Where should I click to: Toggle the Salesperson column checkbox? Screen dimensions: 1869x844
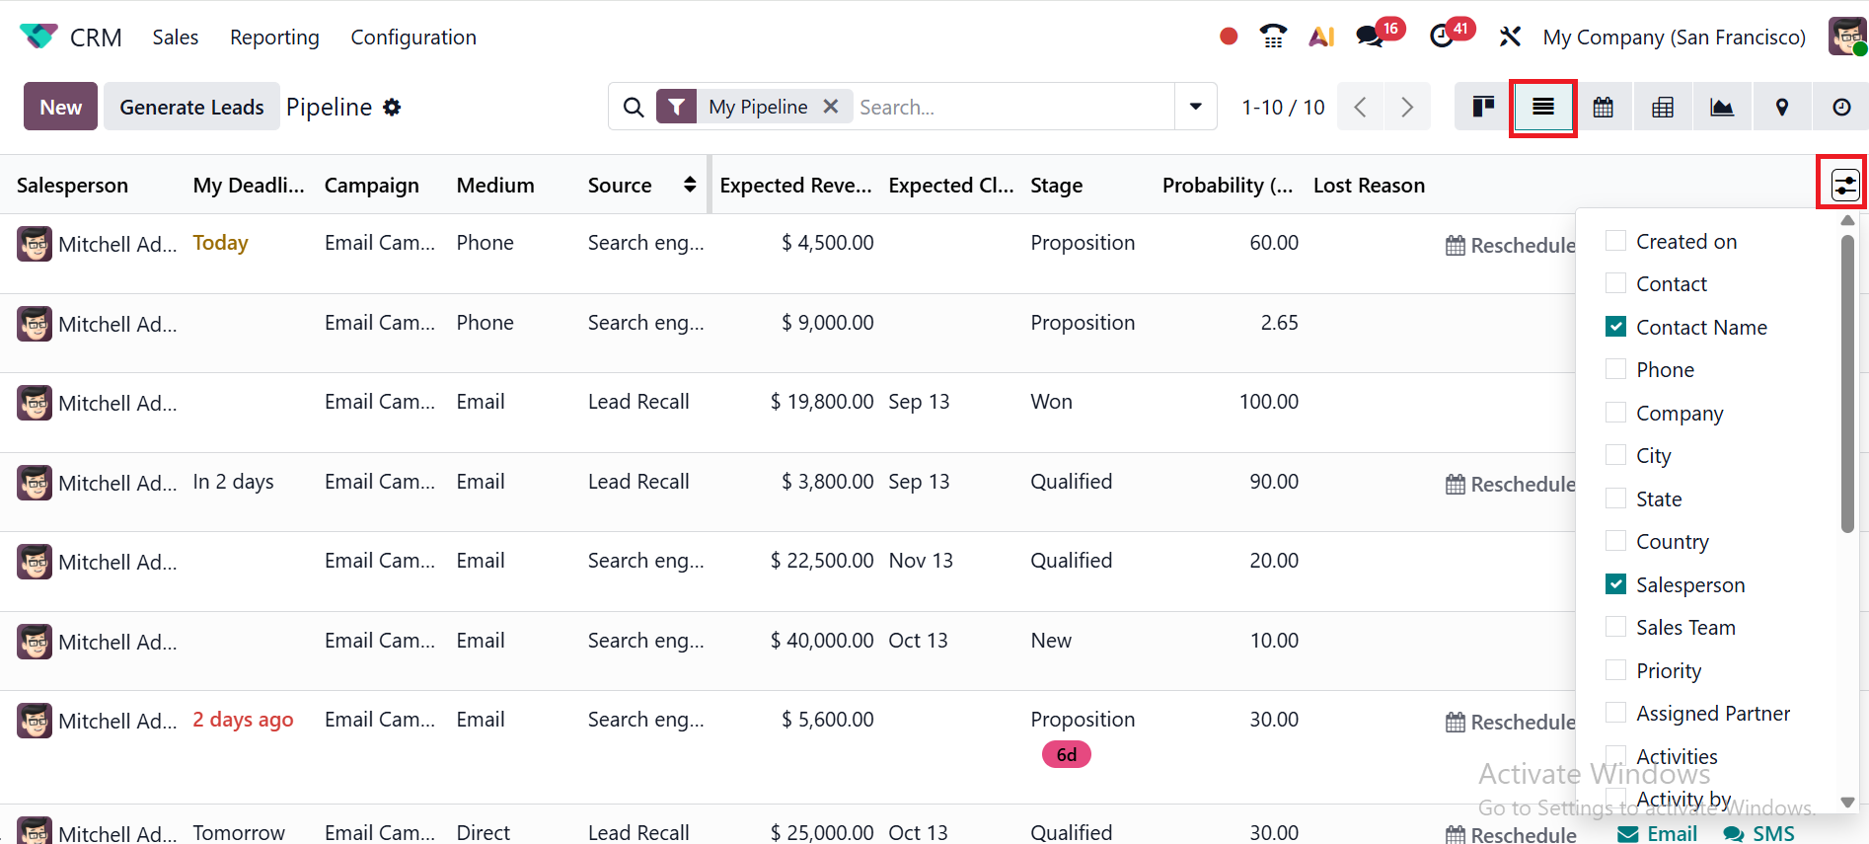click(x=1615, y=584)
